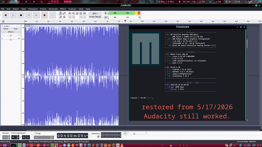Open the Audio Setup dropdown
This screenshot has width=262, height=147.
[x=95, y=15]
